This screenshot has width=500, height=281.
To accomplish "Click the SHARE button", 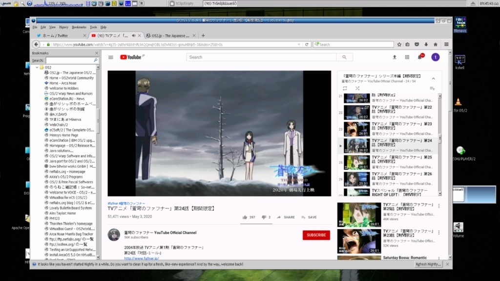I will (x=286, y=217).
